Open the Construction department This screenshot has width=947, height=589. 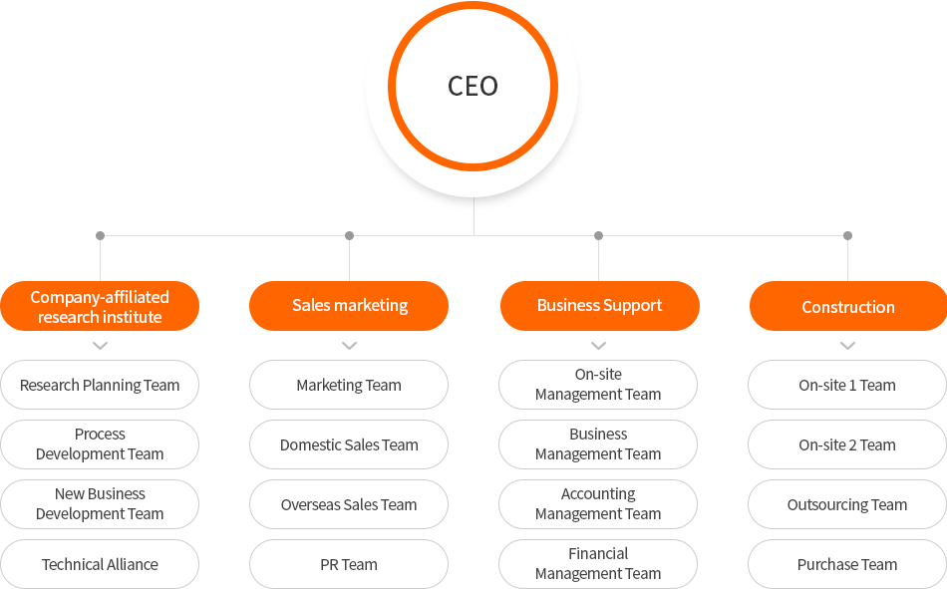(848, 306)
